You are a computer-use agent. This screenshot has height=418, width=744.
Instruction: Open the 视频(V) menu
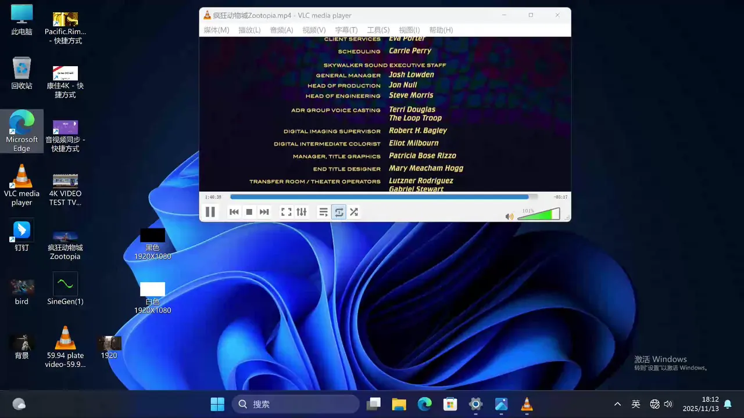[314, 30]
